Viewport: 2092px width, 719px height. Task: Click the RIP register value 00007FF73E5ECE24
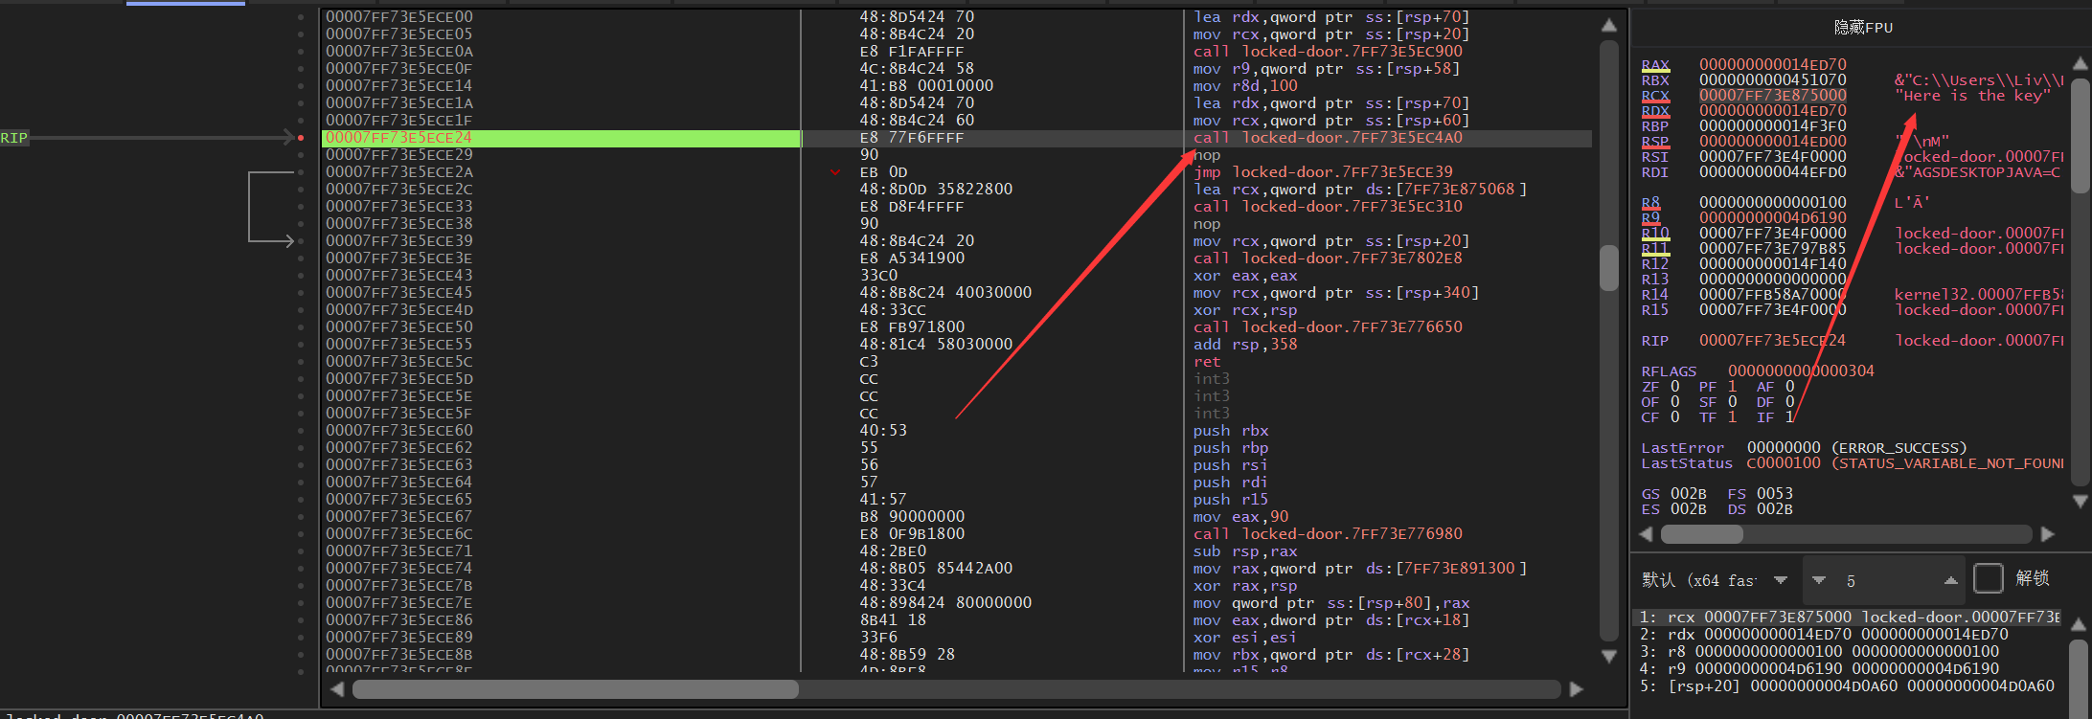[x=1773, y=341]
